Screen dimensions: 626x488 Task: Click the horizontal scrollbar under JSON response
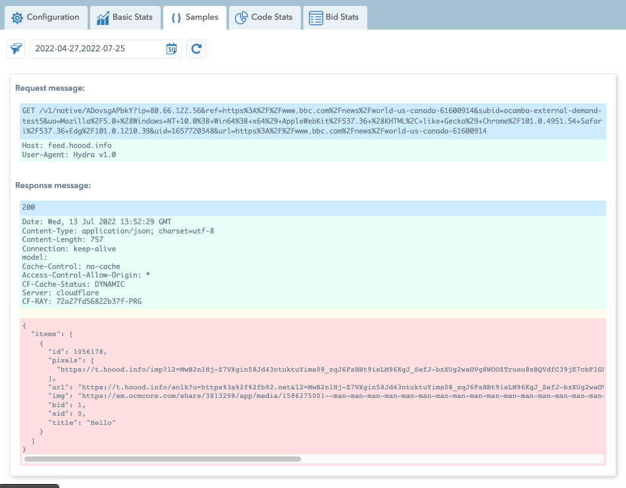point(162,459)
